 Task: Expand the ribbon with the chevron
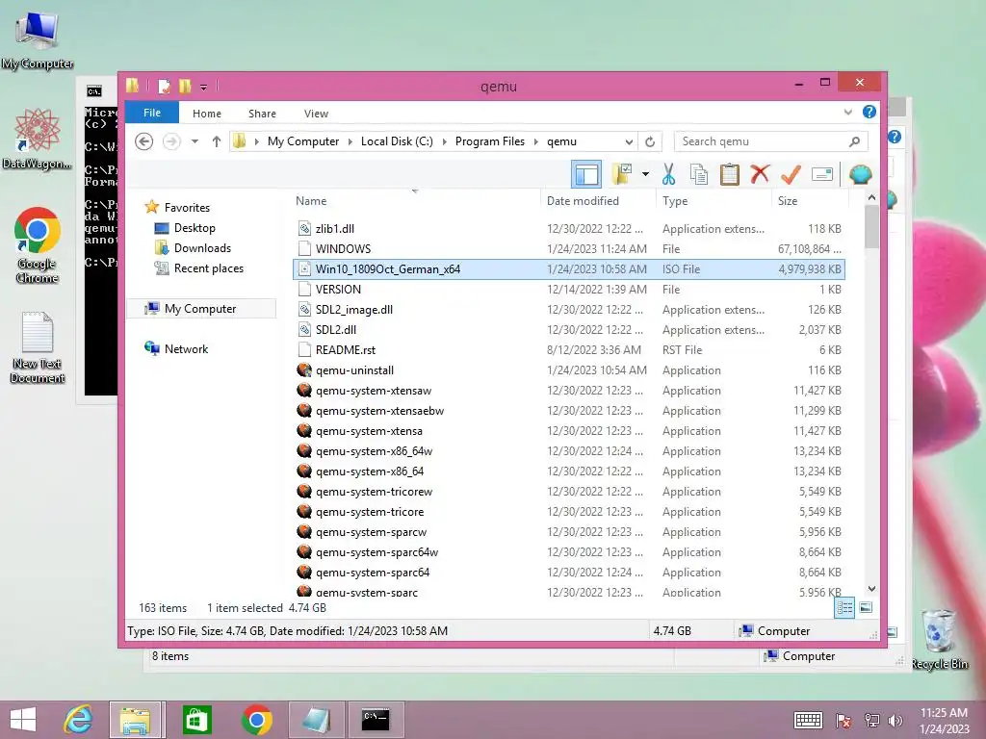tap(847, 113)
